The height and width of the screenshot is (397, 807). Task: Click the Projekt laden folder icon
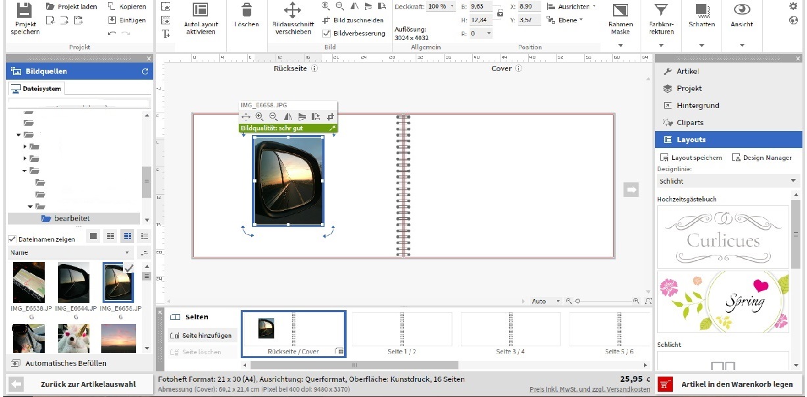[x=51, y=7]
